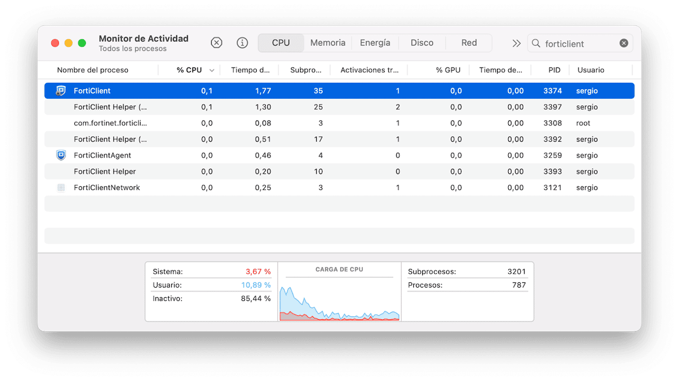The width and height of the screenshot is (679, 381).
Task: Click PID value 3308
Action: (x=552, y=123)
